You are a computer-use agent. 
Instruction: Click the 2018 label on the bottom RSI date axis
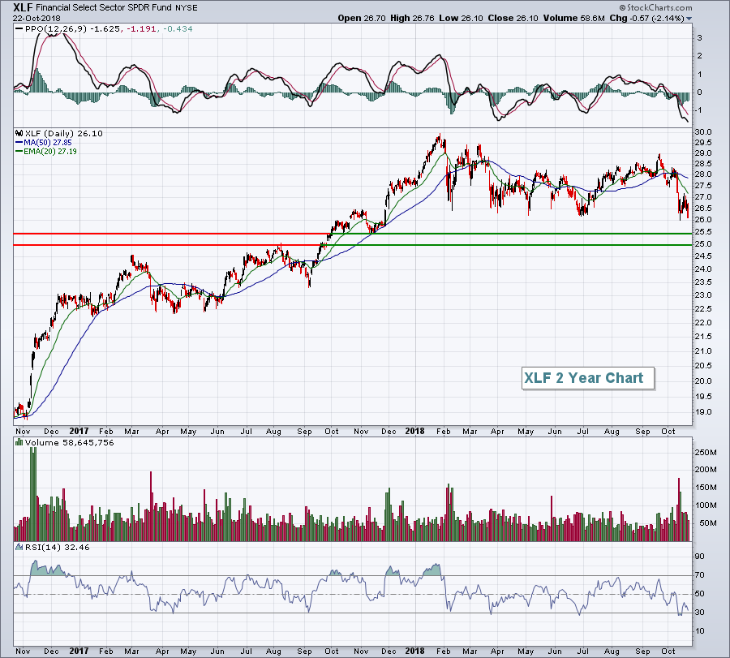click(x=414, y=651)
